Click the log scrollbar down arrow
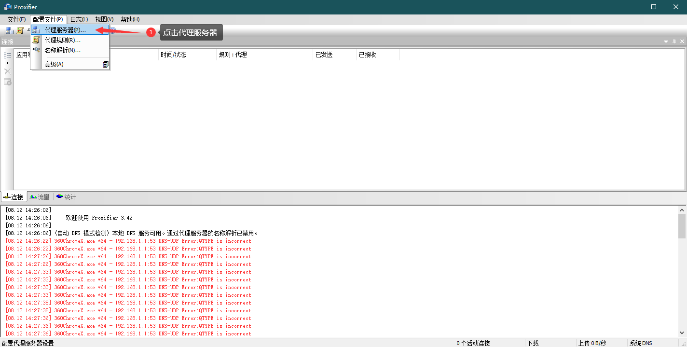 682,333
